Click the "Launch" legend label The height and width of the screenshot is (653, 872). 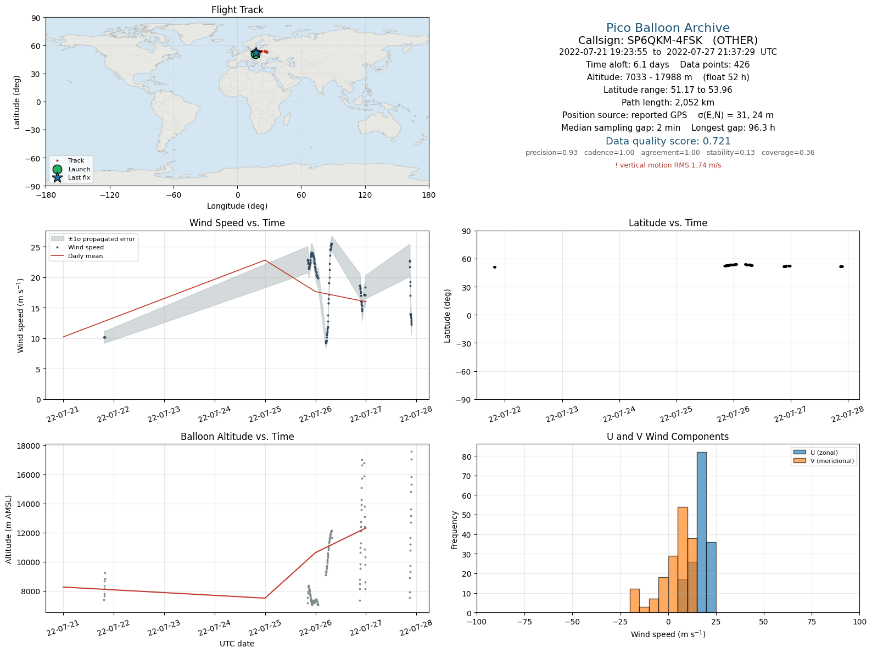click(79, 170)
